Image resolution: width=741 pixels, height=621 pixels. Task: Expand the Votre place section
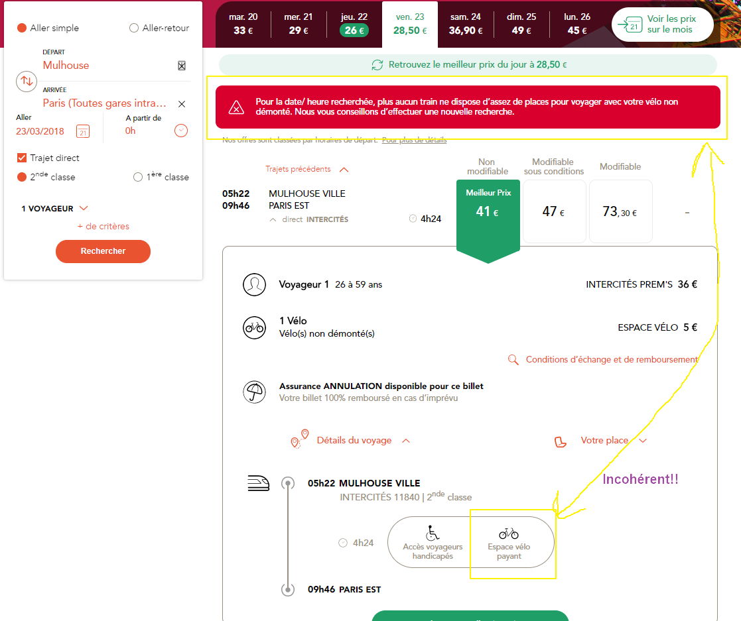tap(614, 440)
